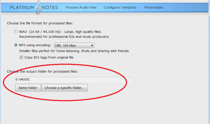This screenshot has height=124, width=210.
Task: Click the encoding dropdown arrow
Action: 92,45
